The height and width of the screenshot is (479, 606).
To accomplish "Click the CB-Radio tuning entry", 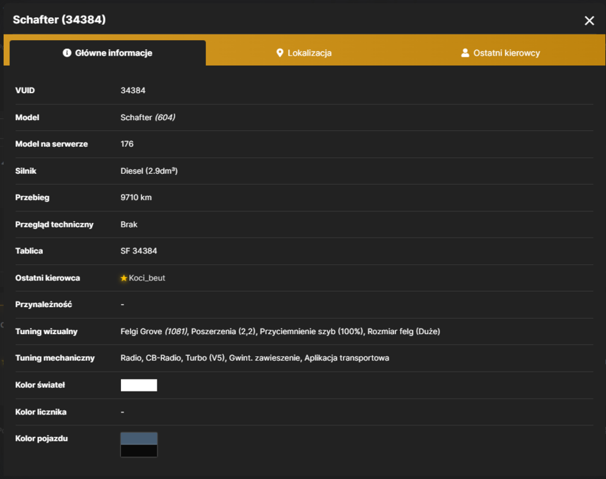I will click(163, 358).
